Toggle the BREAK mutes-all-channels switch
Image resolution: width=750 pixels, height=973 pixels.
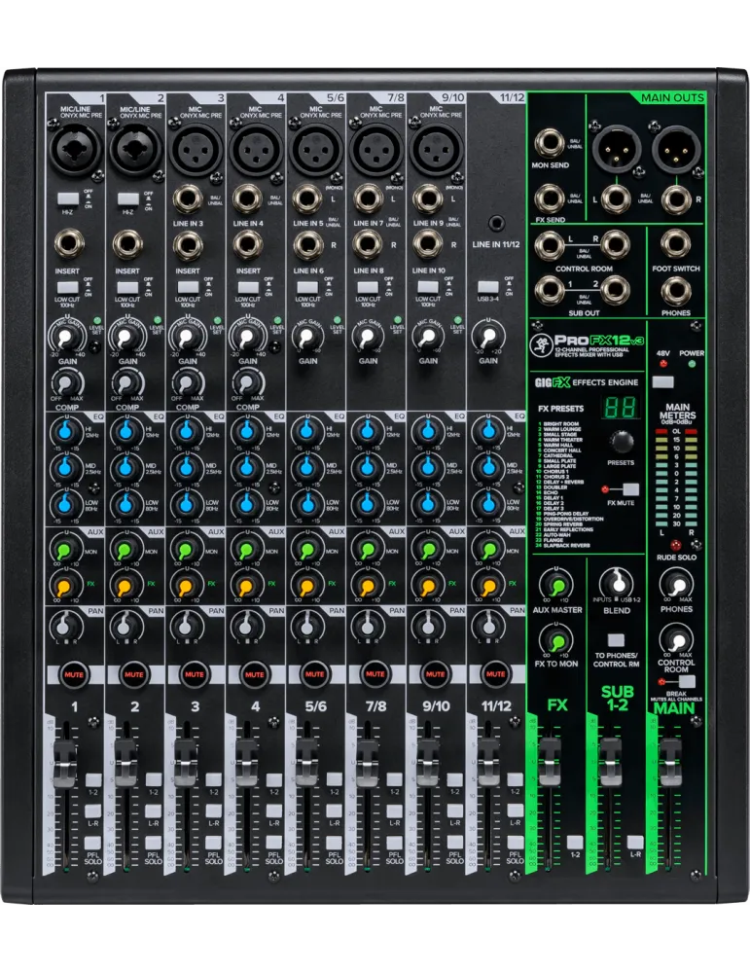point(687,681)
